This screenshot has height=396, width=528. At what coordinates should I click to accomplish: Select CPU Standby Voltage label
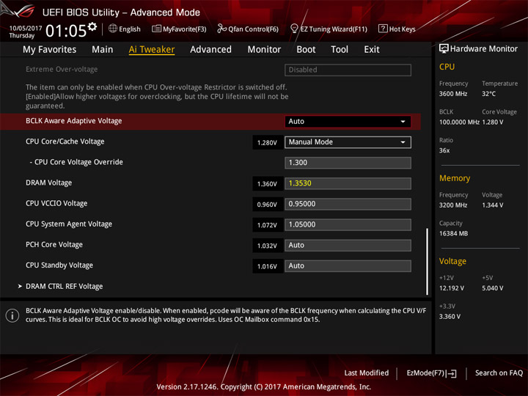click(x=59, y=265)
